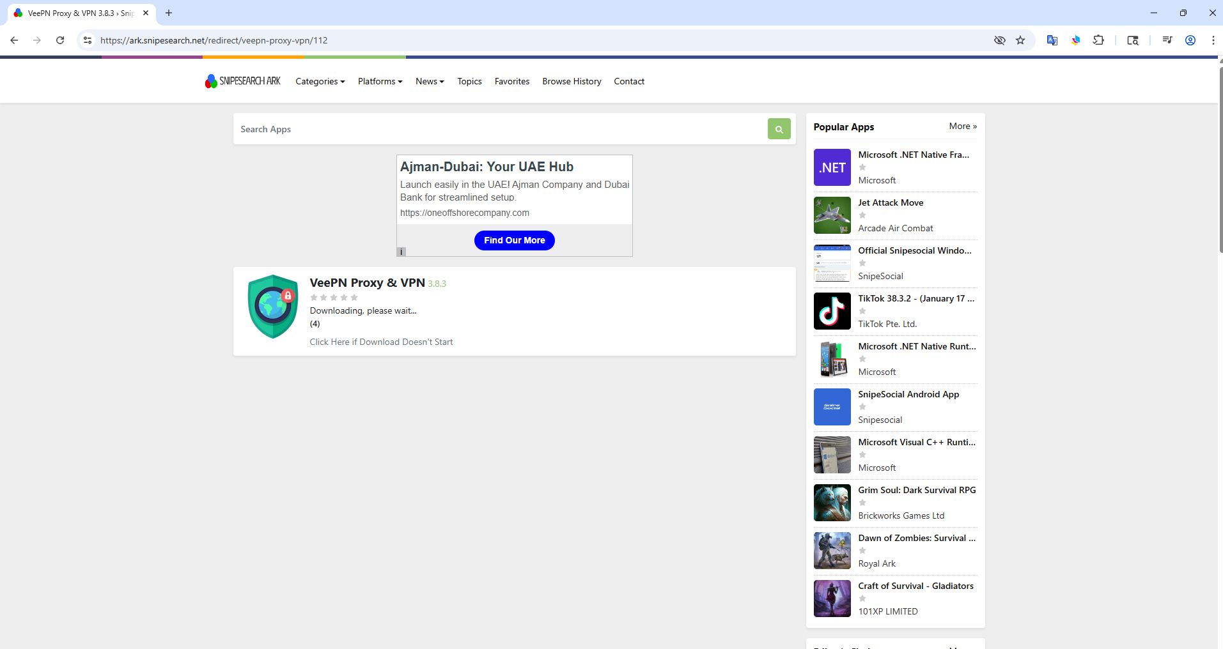Click the Downloading, please wait text
Viewport: 1223px width, 649px height.
pos(363,310)
